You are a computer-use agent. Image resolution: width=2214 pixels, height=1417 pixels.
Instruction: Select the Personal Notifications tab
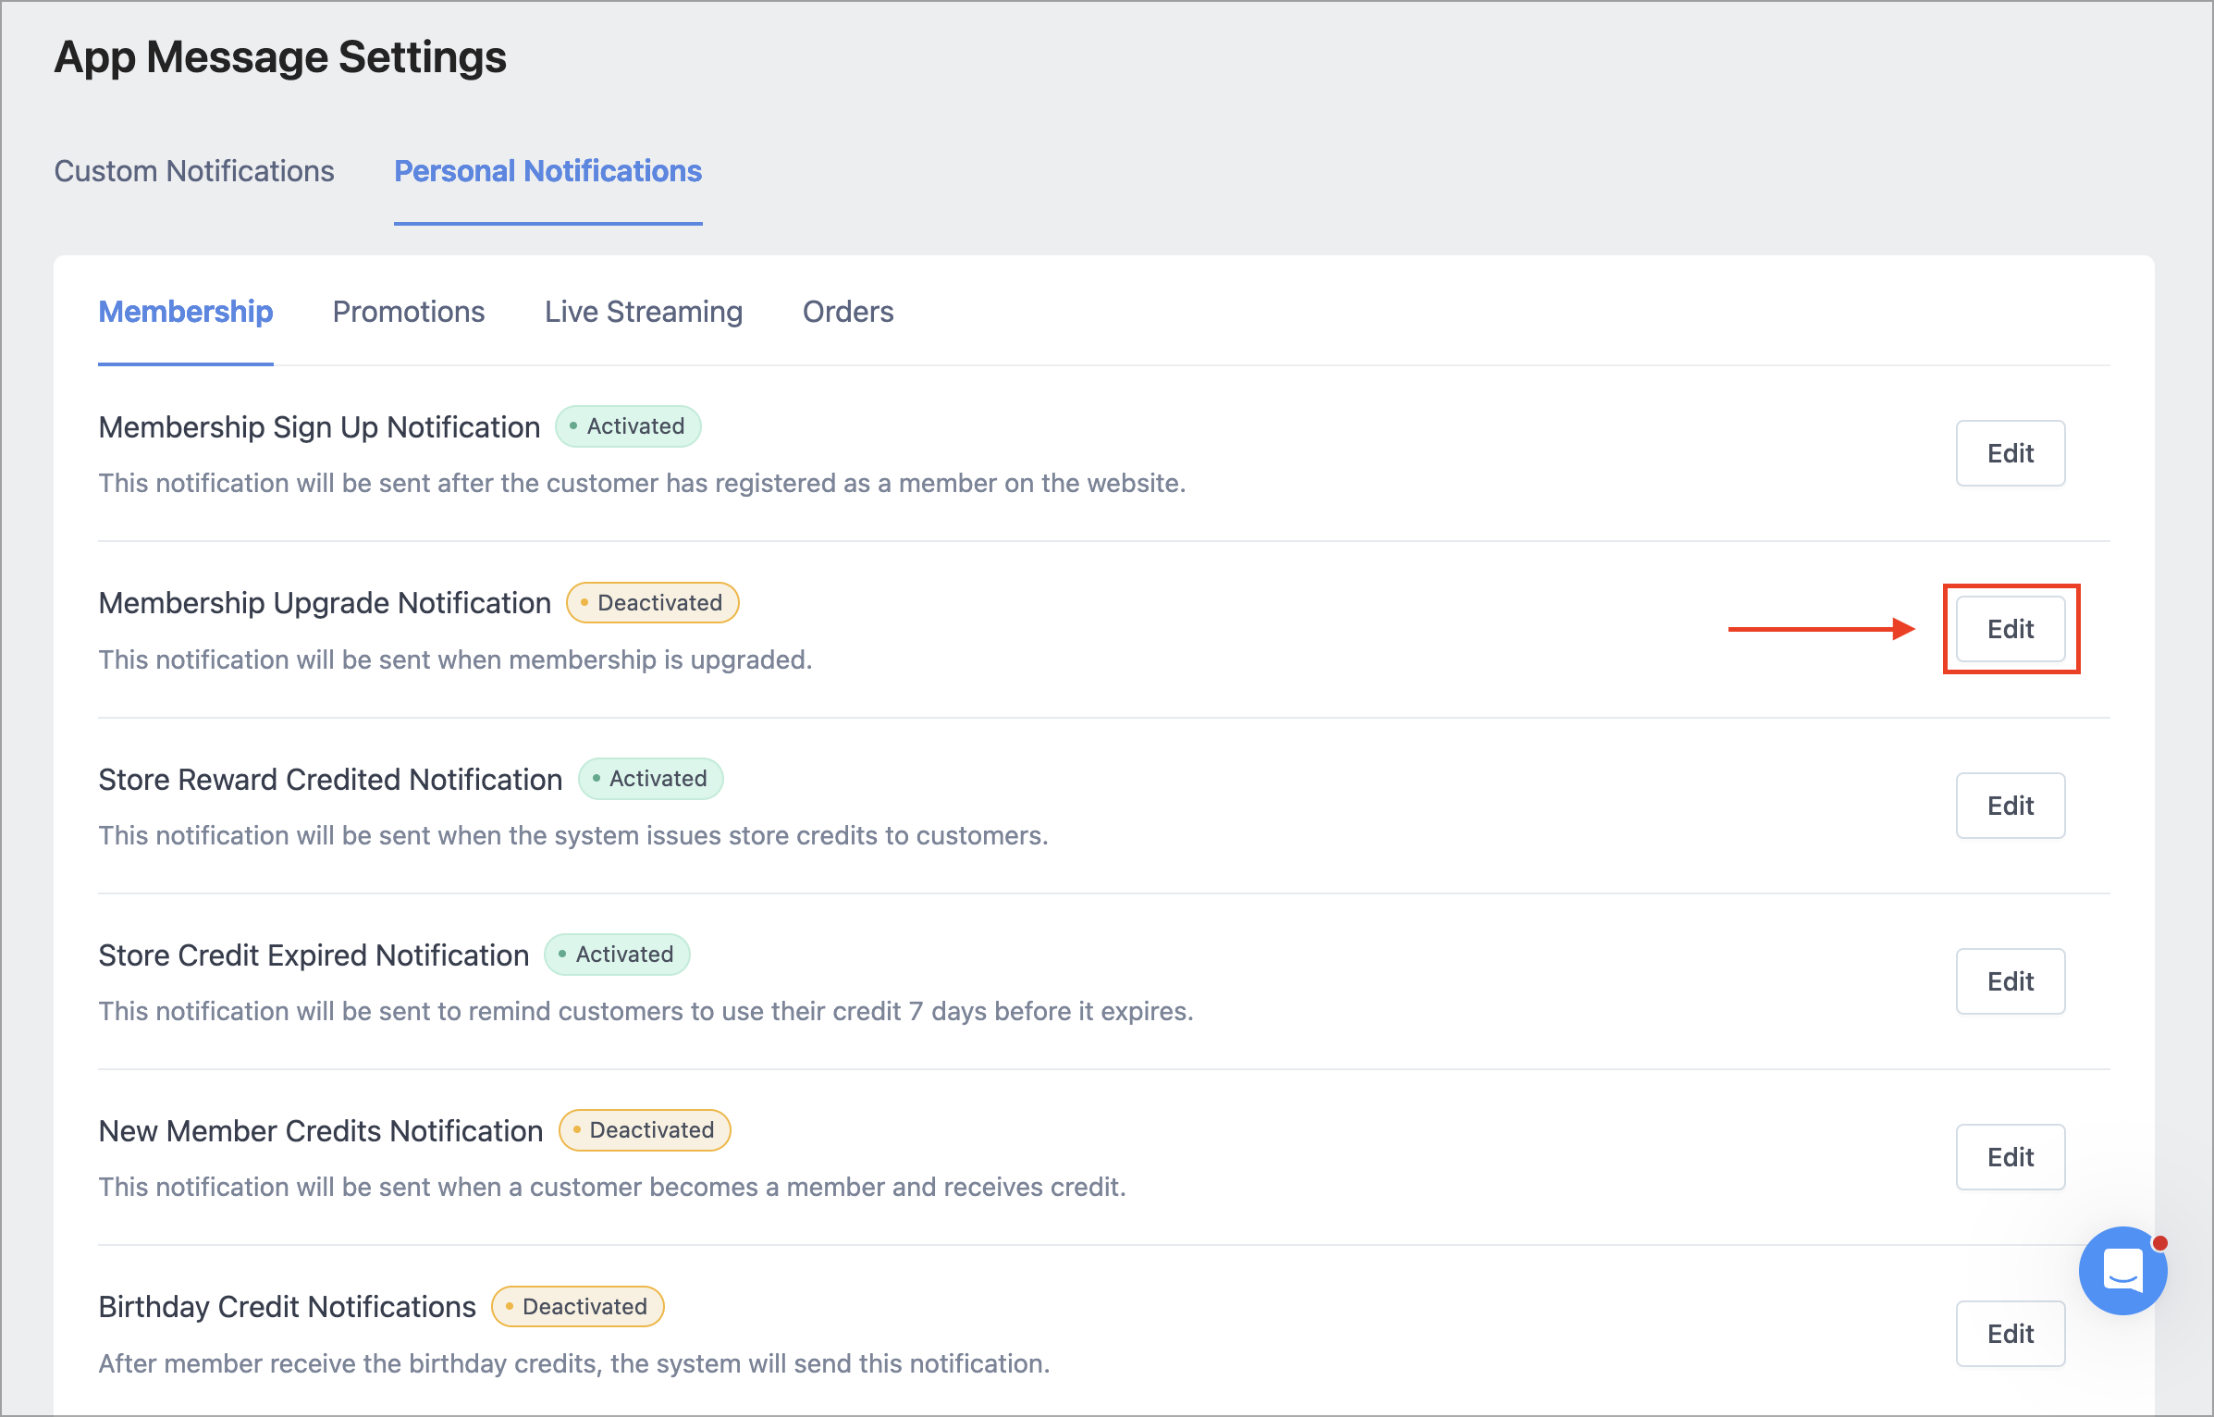click(x=548, y=171)
